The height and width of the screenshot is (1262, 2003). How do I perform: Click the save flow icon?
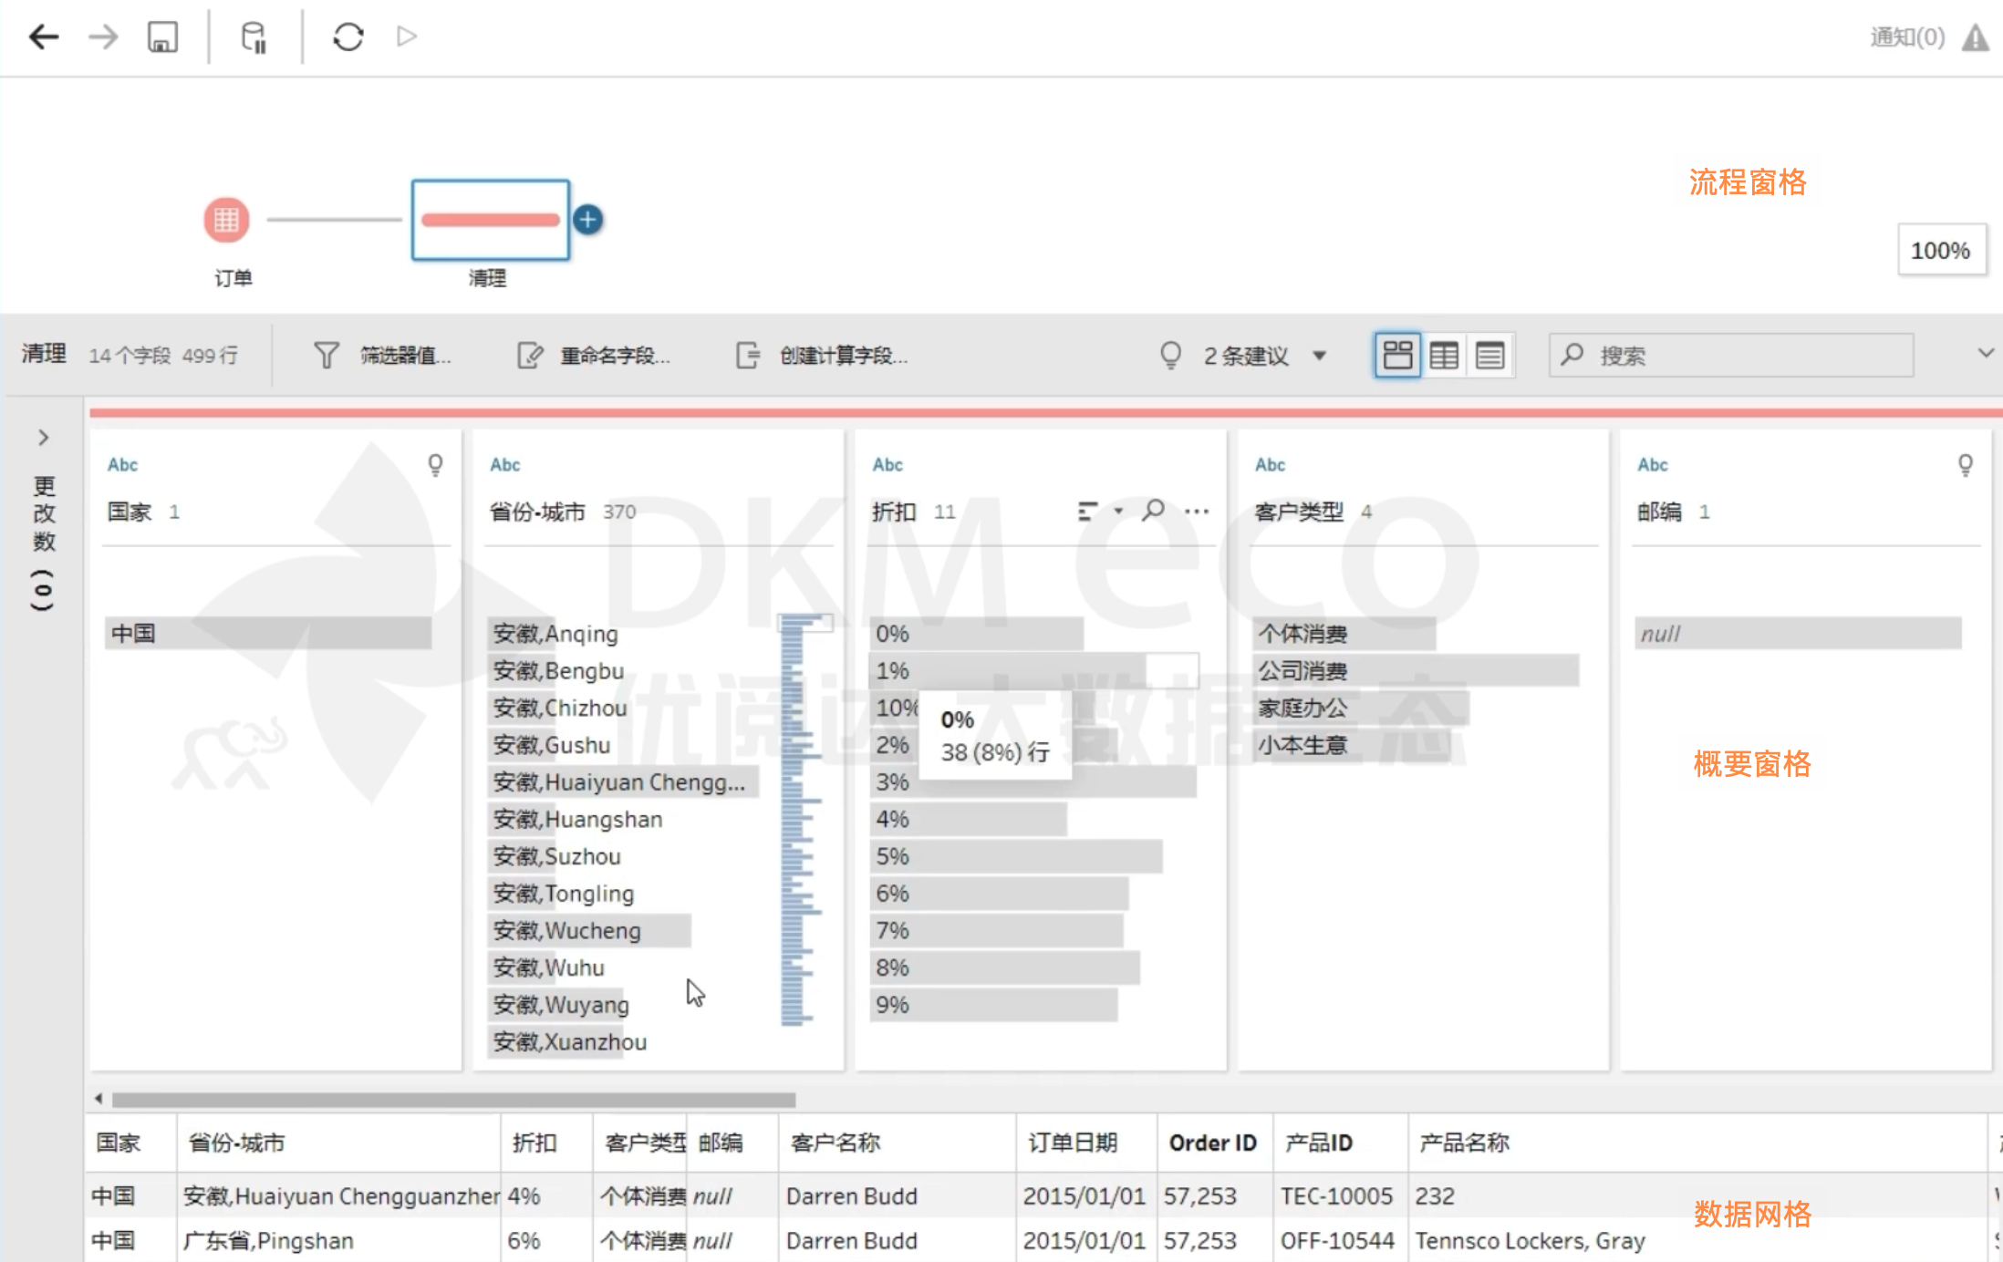tap(162, 36)
